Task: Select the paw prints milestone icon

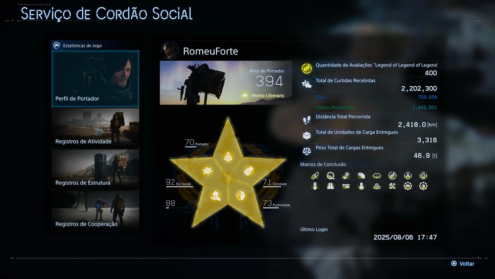Action: (x=346, y=176)
